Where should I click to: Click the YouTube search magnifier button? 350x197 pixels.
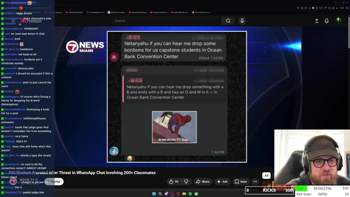[x=228, y=21]
